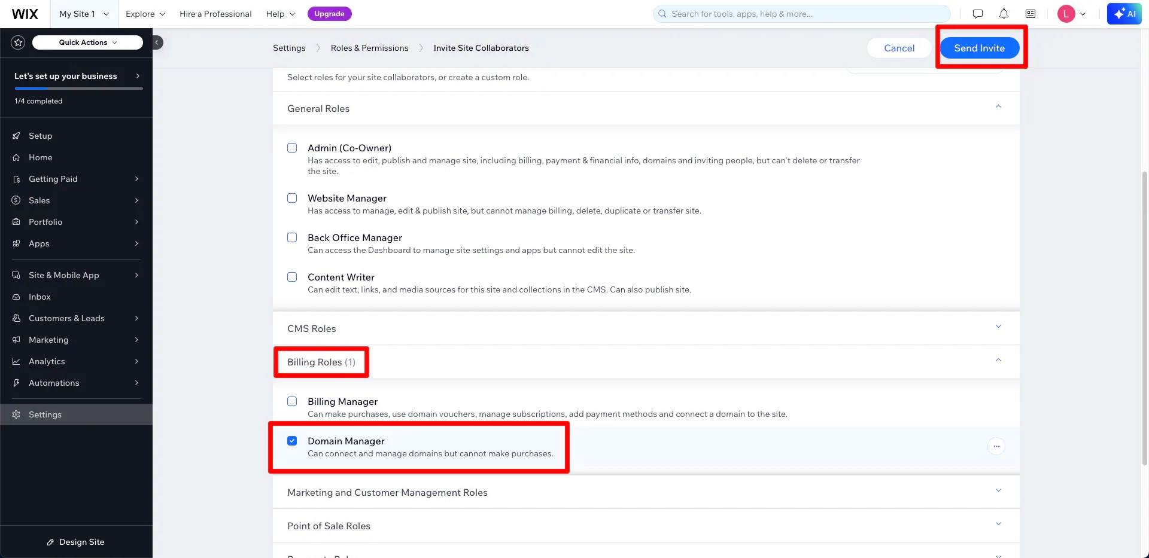Go to Roles & Permissions breadcrumb
Screen dimensions: 1149x558
click(x=369, y=48)
